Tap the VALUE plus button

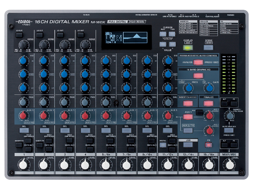[172, 44]
